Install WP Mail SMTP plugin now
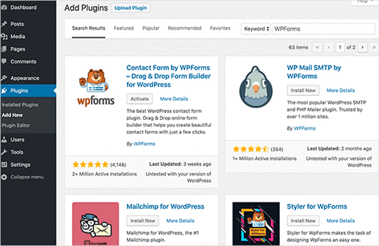The height and width of the screenshot is (246, 379). point(303,90)
